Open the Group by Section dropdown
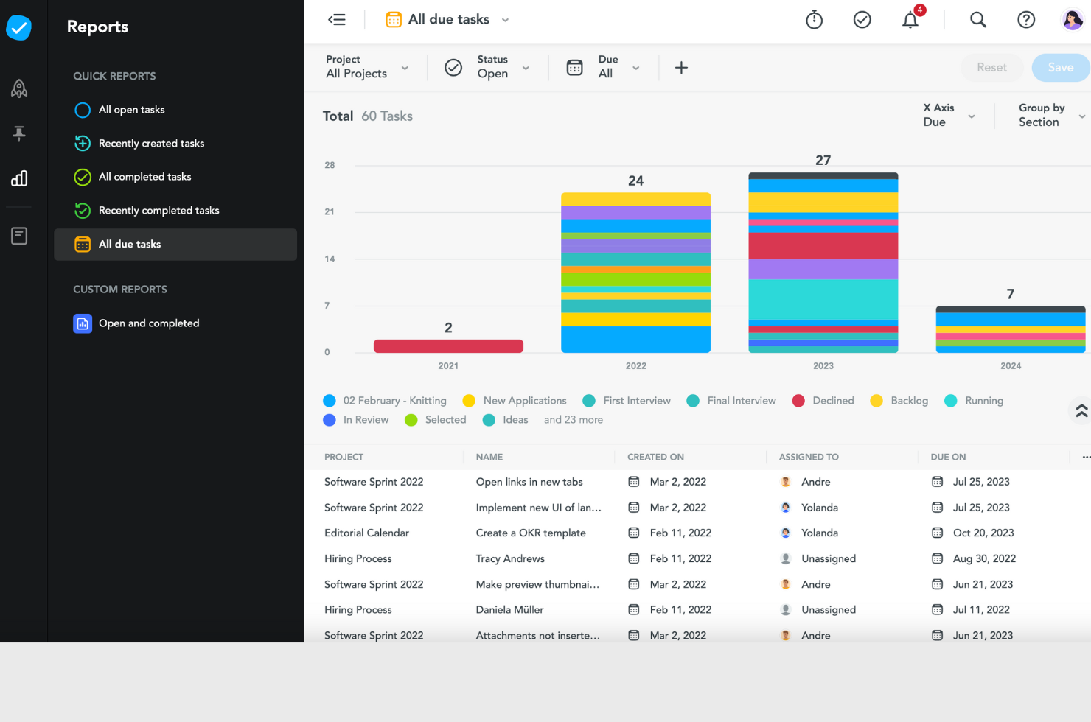Screen dimensions: 1091x722 coord(1052,115)
